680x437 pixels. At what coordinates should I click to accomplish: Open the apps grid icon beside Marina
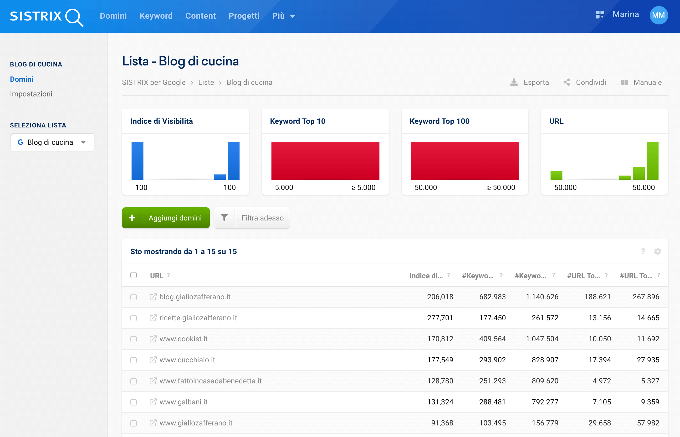click(600, 14)
